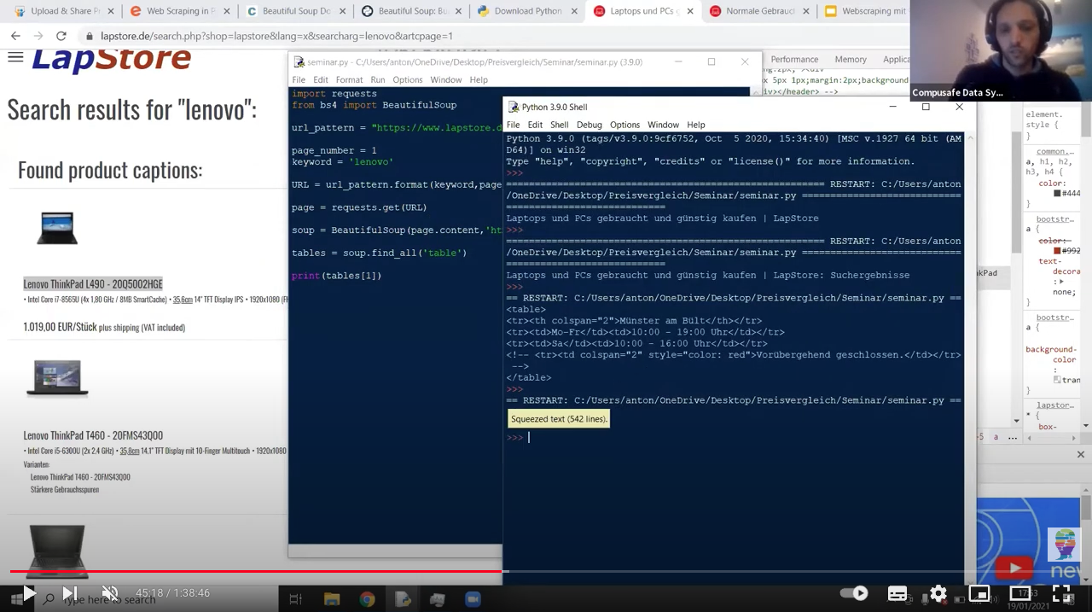1092x612 pixels.
Task: Click the breadcrumb ellipsis in DevTools
Action: (1012, 437)
